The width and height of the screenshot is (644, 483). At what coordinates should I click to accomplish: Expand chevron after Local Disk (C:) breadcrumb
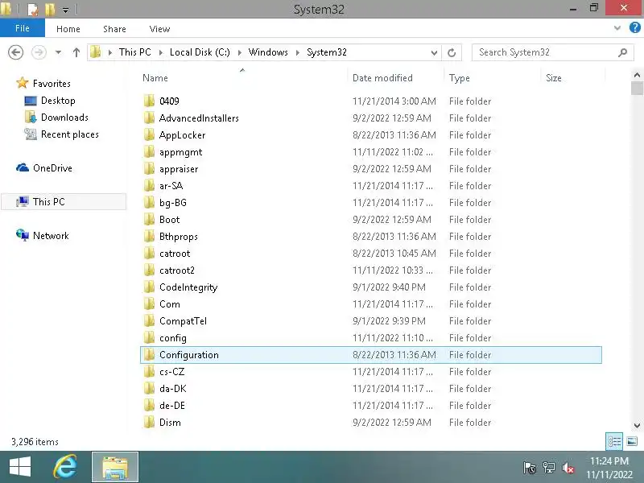[239, 52]
